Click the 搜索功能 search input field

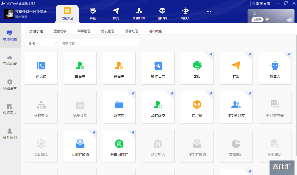(99, 43)
